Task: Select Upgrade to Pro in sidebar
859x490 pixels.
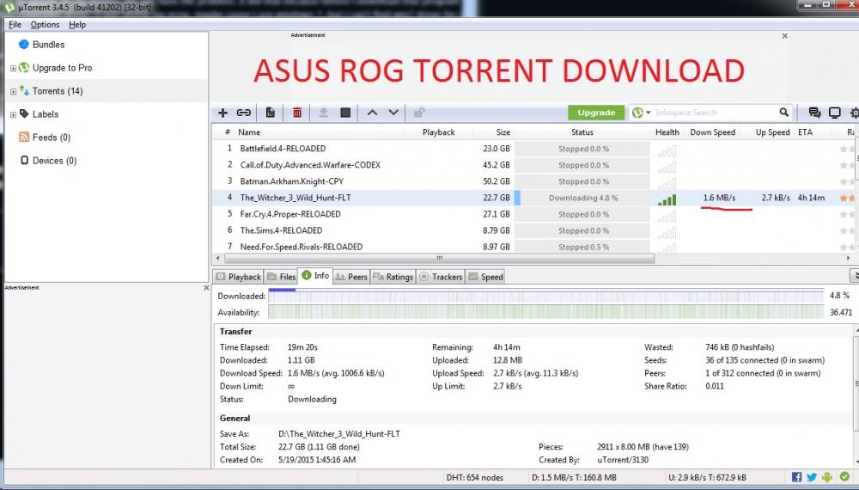Action: click(62, 68)
